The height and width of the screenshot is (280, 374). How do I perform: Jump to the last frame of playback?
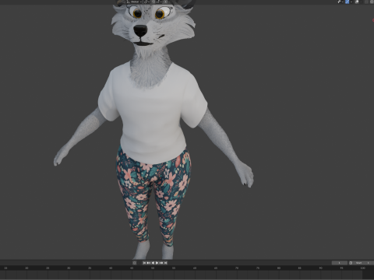tap(165, 263)
